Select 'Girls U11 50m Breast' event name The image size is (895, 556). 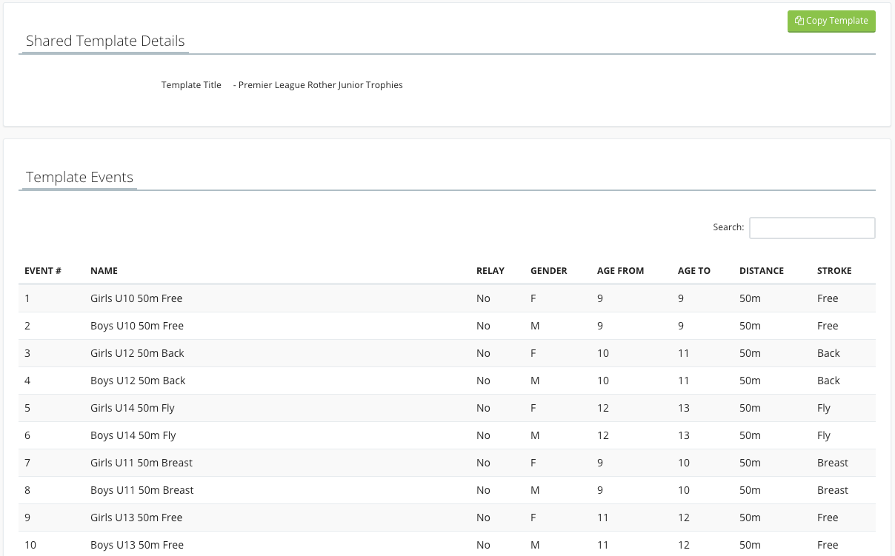[x=142, y=463]
